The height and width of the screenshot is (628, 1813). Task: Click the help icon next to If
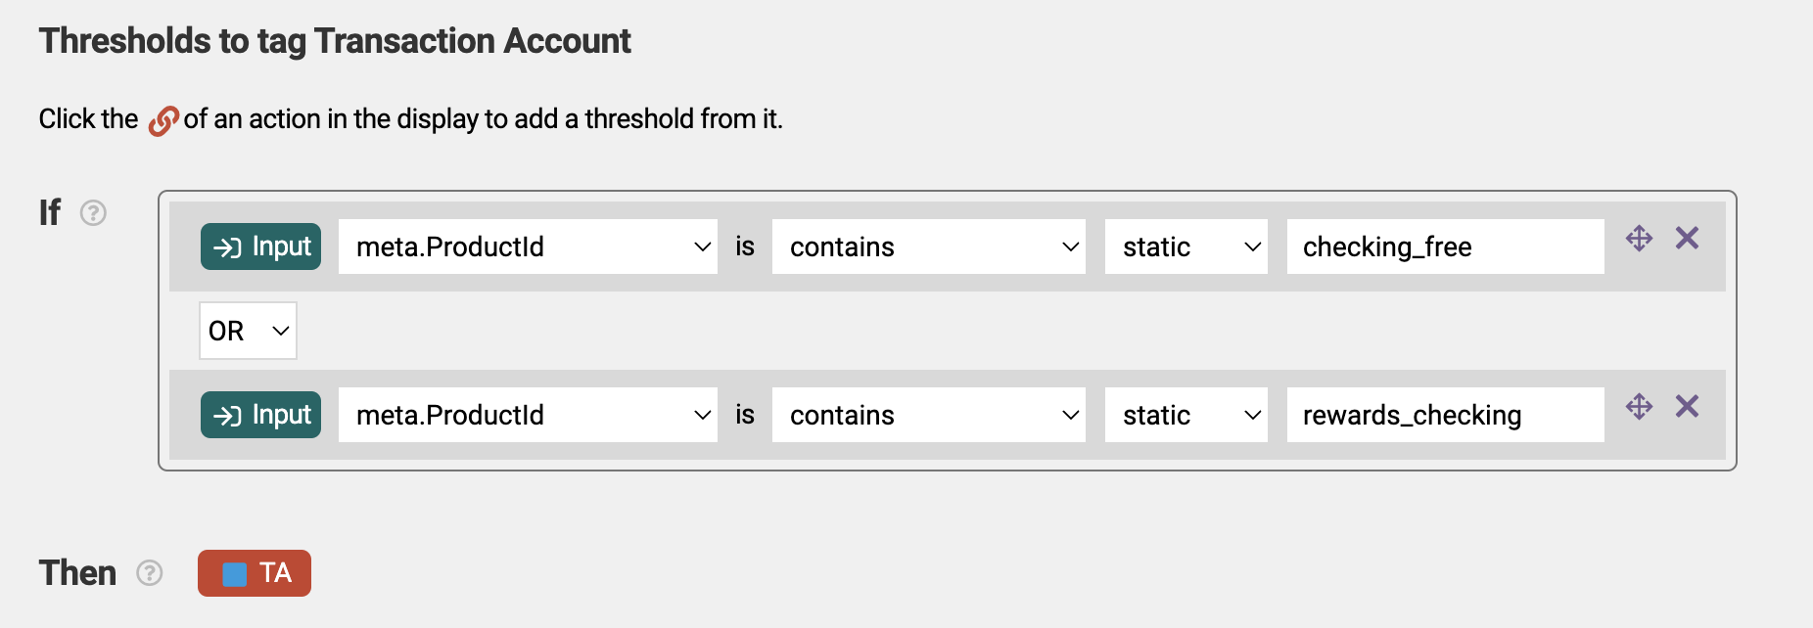(93, 212)
